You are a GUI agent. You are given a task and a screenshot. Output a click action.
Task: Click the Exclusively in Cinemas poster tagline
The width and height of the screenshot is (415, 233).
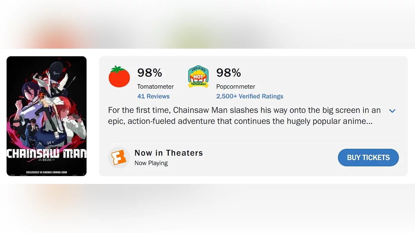[47, 172]
